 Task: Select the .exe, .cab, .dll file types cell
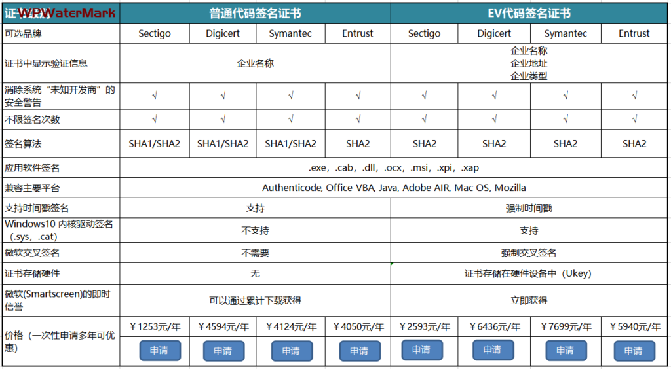394,168
